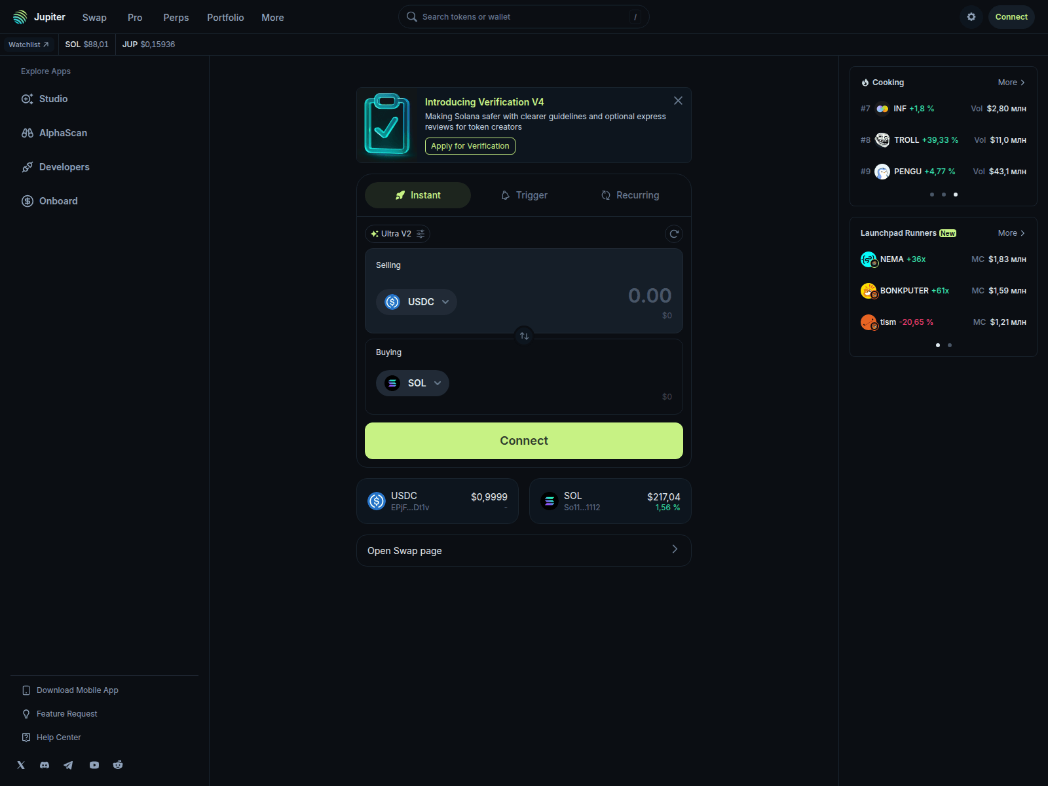Open the Portfolio menu item

[225, 18]
